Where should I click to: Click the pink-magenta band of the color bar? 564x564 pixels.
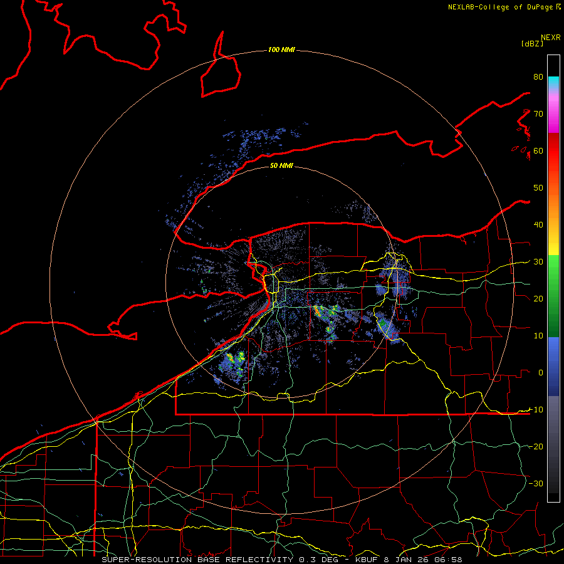pyautogui.click(x=553, y=112)
